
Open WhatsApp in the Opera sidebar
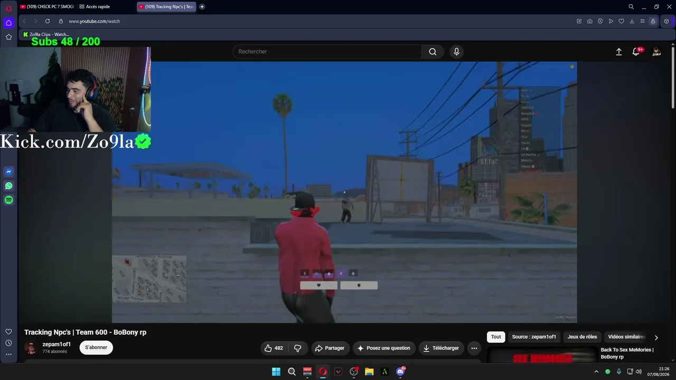[x=8, y=186]
